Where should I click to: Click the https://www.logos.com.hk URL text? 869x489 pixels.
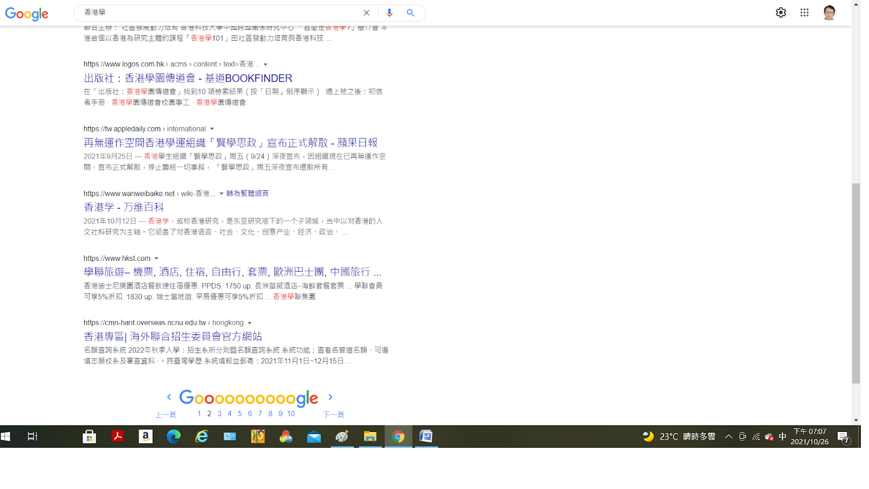(124, 64)
